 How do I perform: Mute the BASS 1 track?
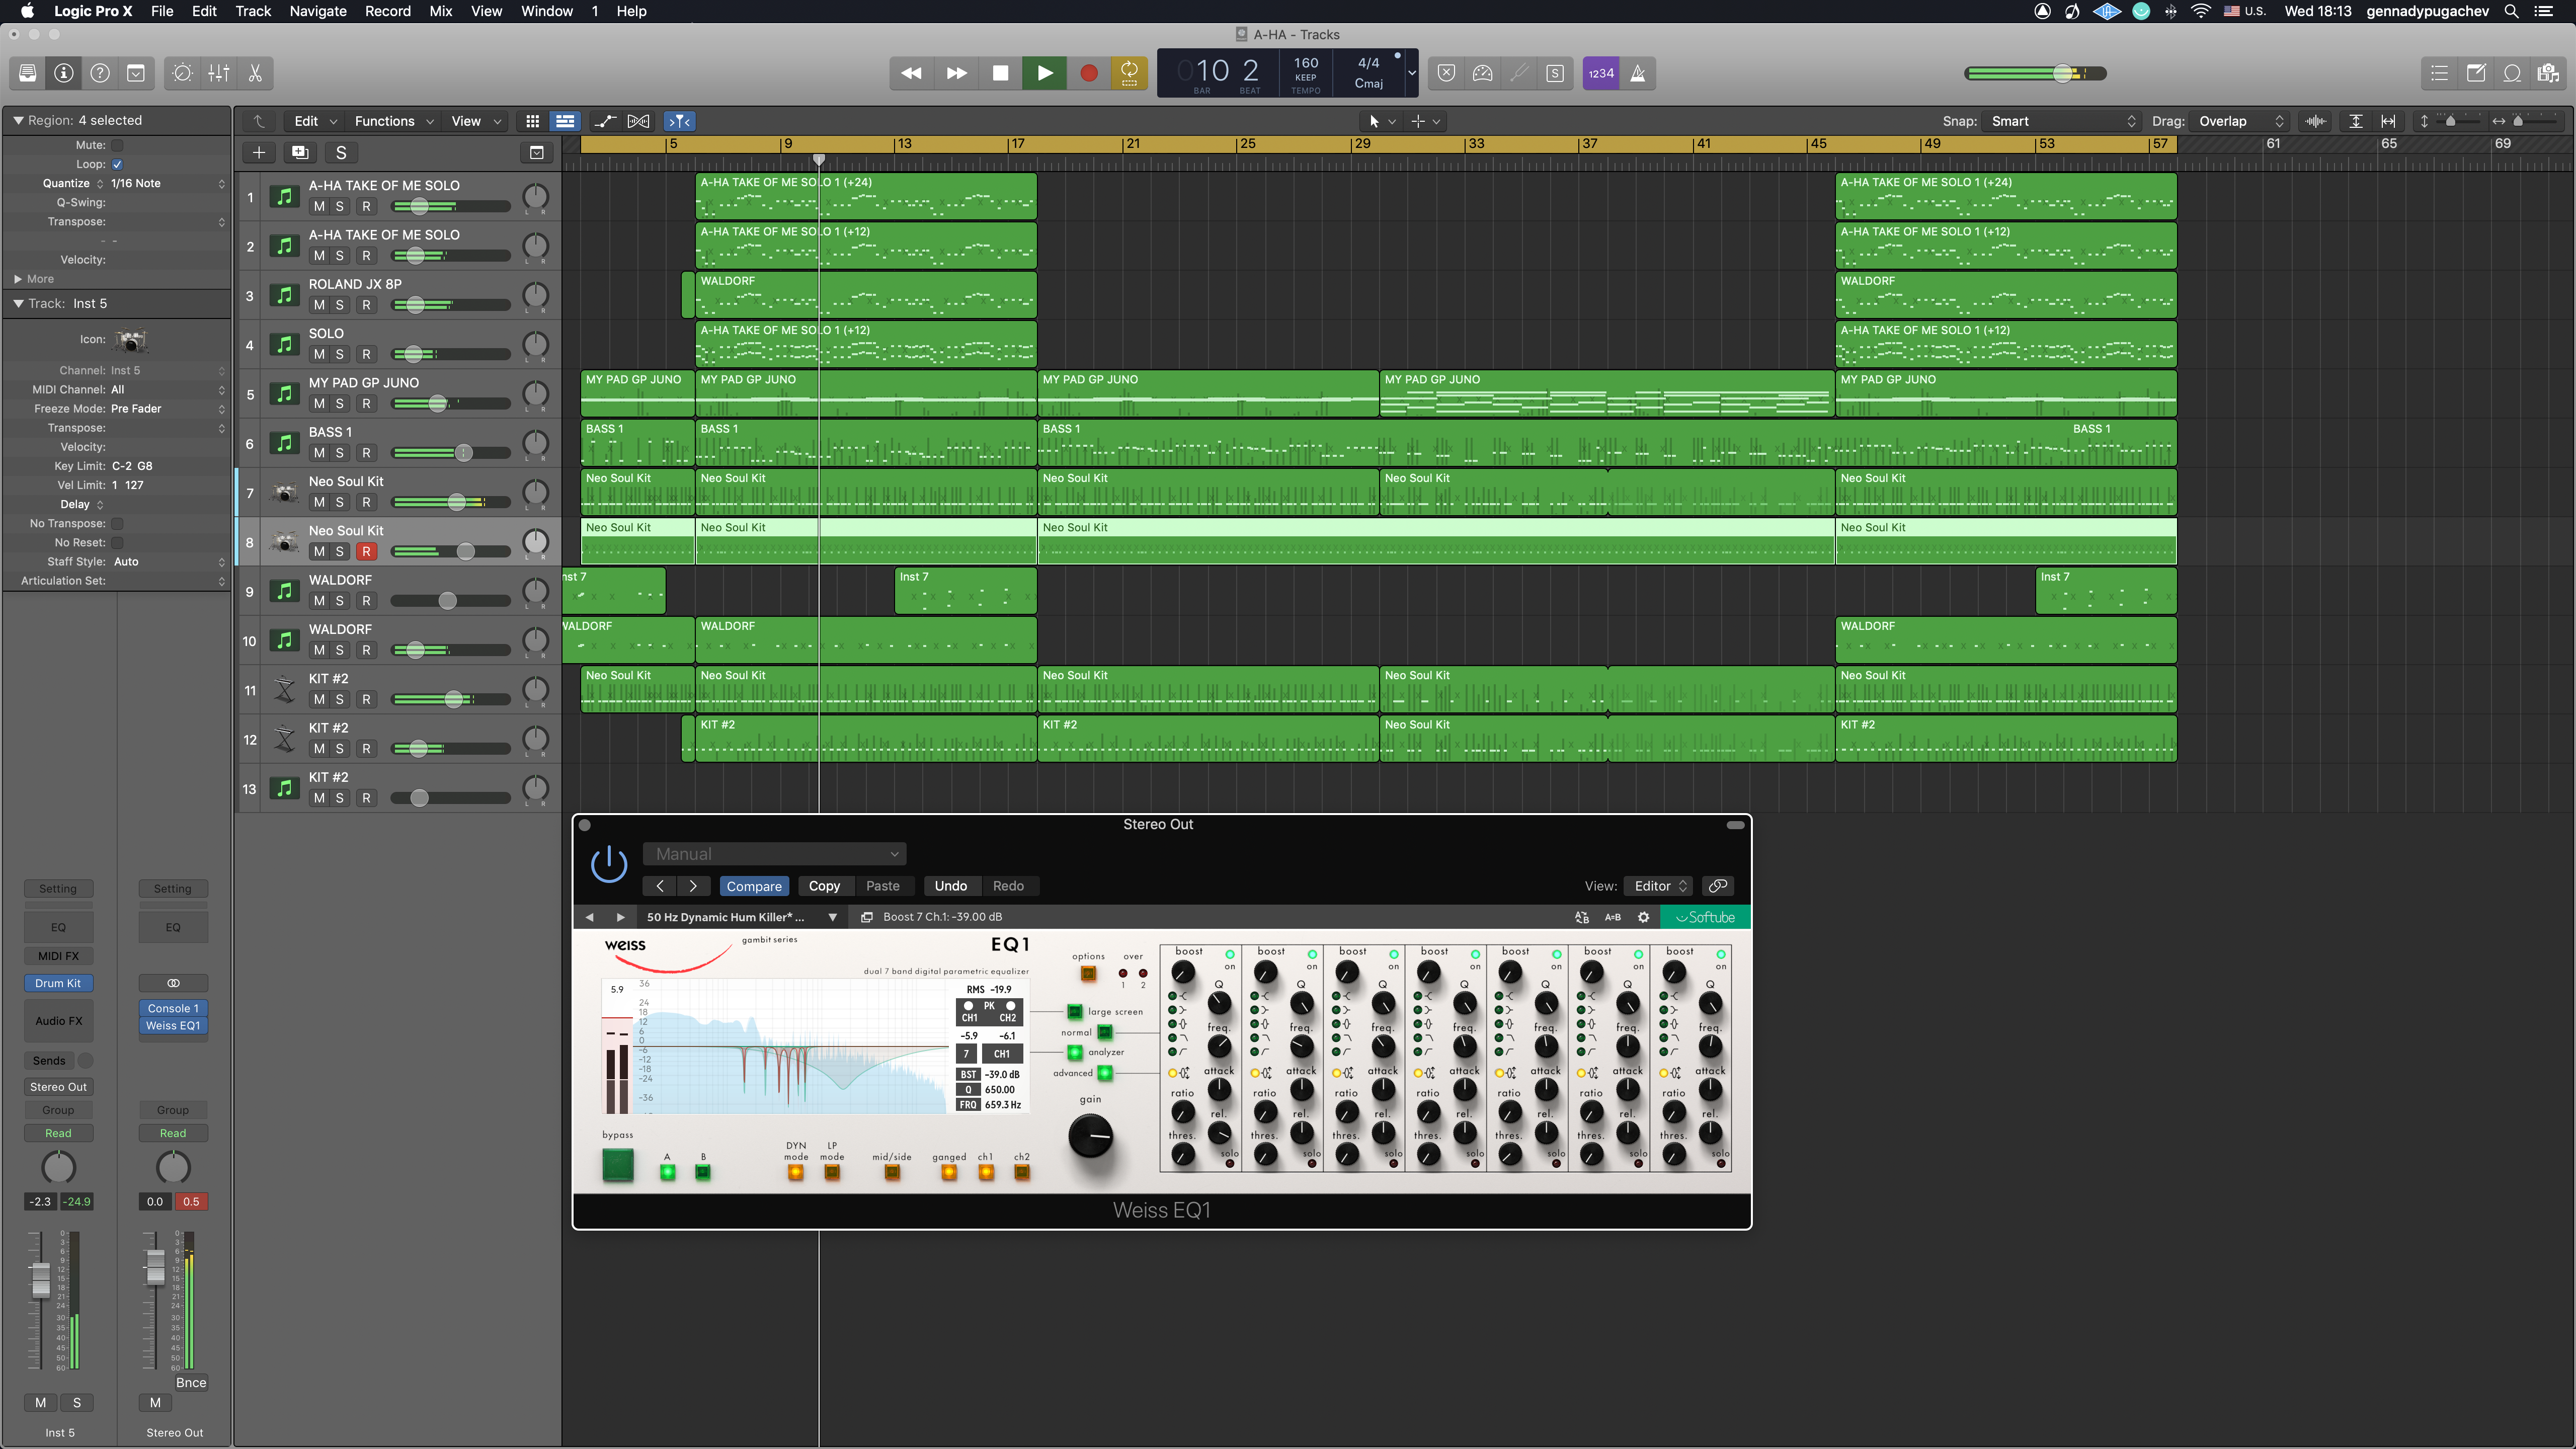[319, 453]
